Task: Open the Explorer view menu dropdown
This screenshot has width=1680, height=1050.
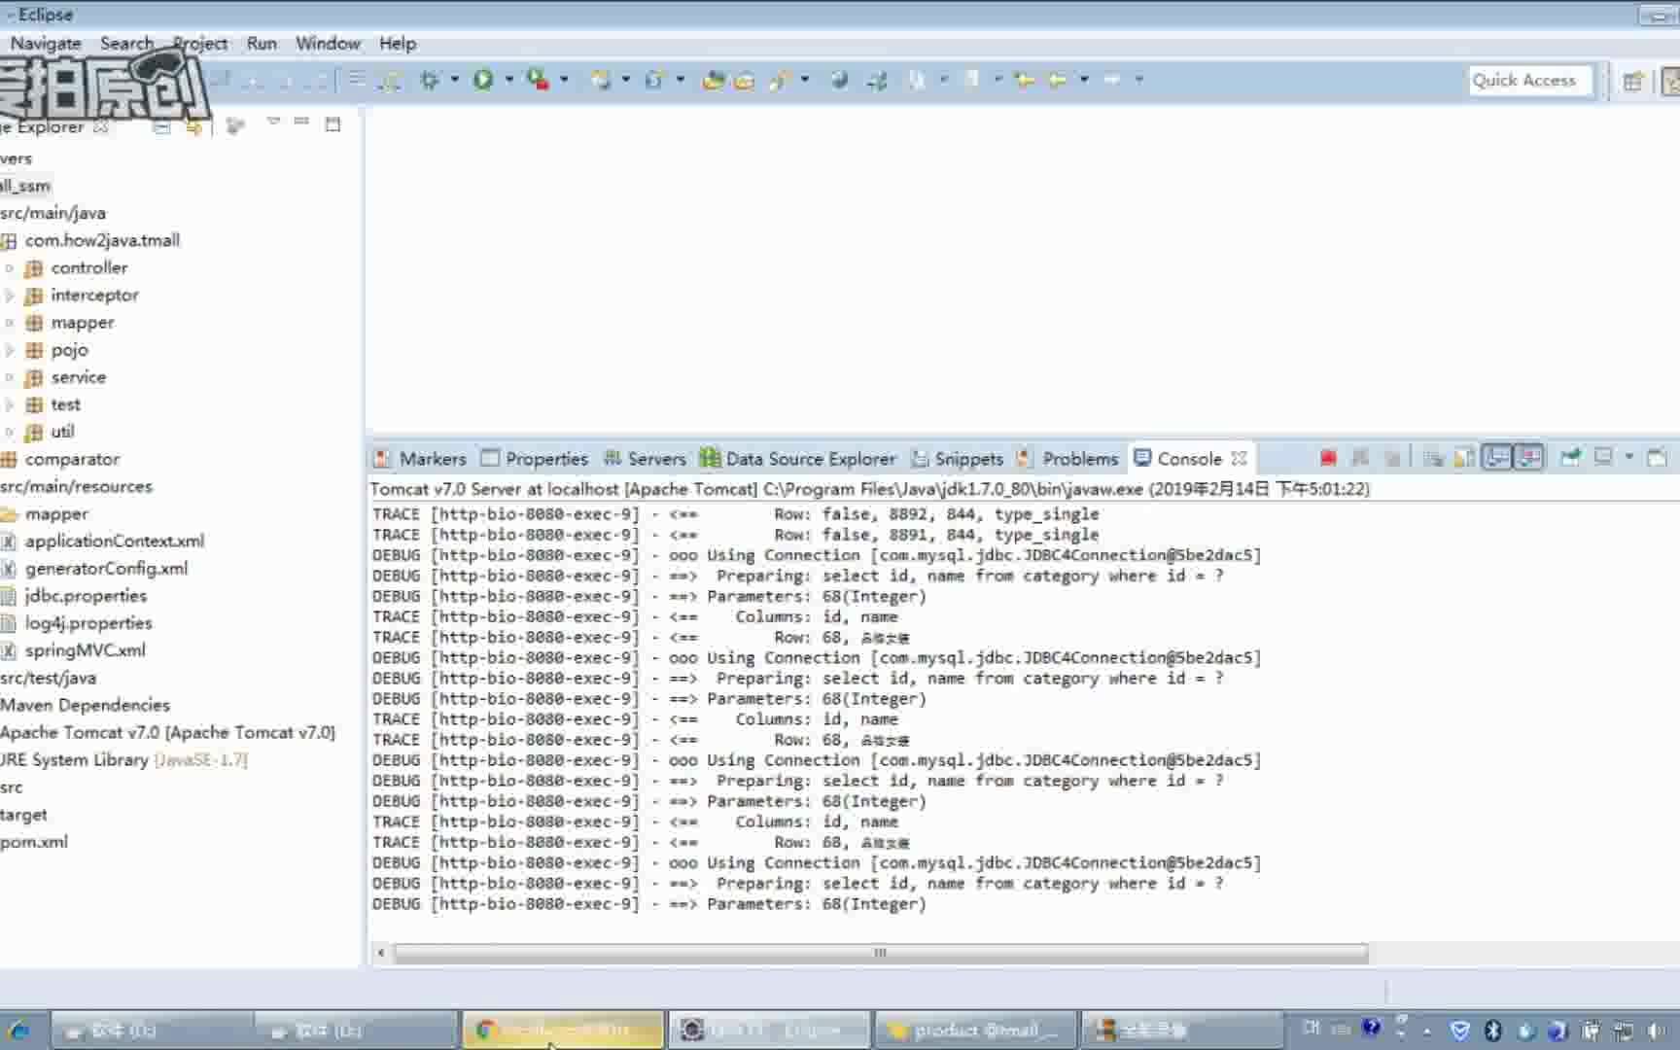Action: point(273,122)
